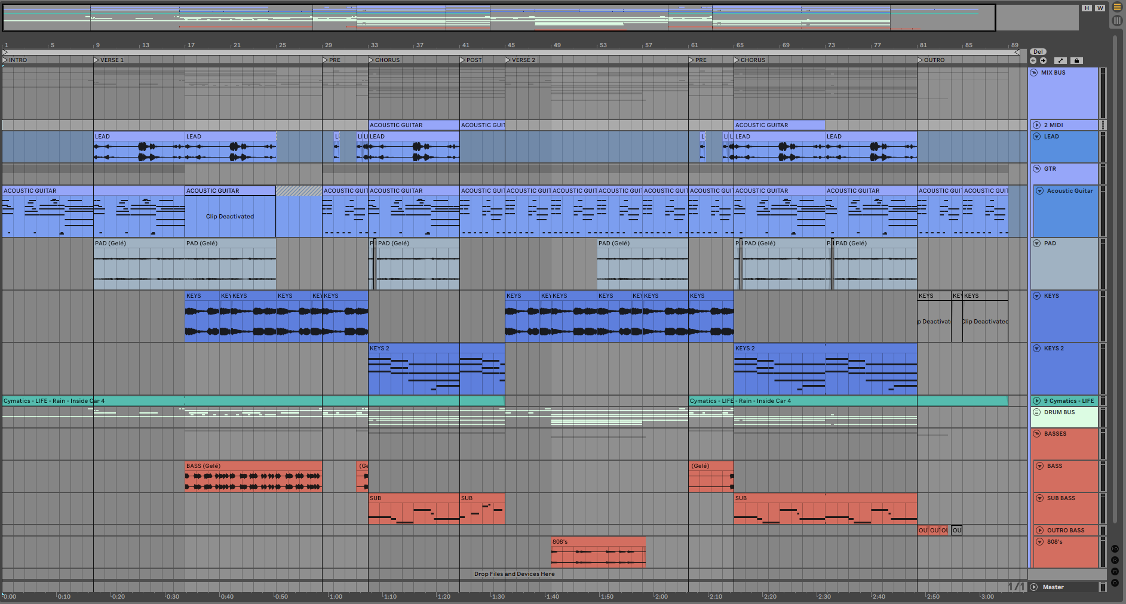This screenshot has width=1126, height=604.
Task: Select the VERSE 1 locator
Action: (109, 60)
